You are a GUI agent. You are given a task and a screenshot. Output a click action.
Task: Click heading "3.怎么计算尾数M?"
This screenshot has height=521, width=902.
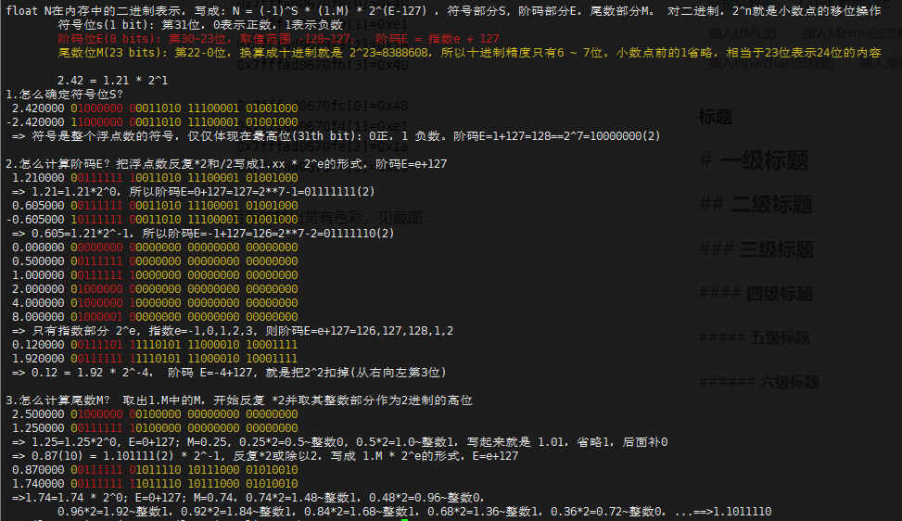tap(239, 400)
